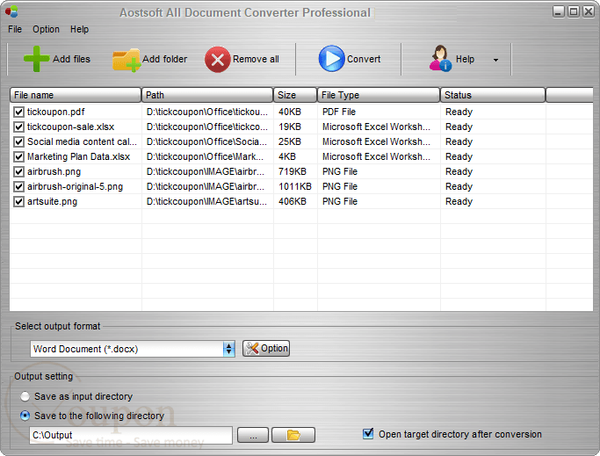Image resolution: width=600 pixels, height=456 pixels.
Task: Sort list by Size column header
Action: click(295, 95)
